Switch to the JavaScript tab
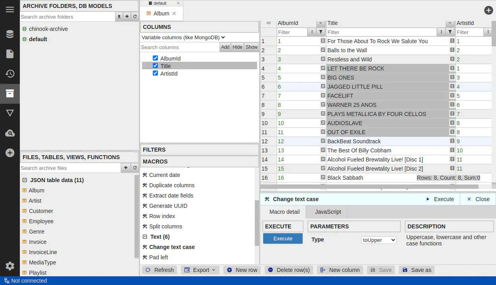 [328, 212]
